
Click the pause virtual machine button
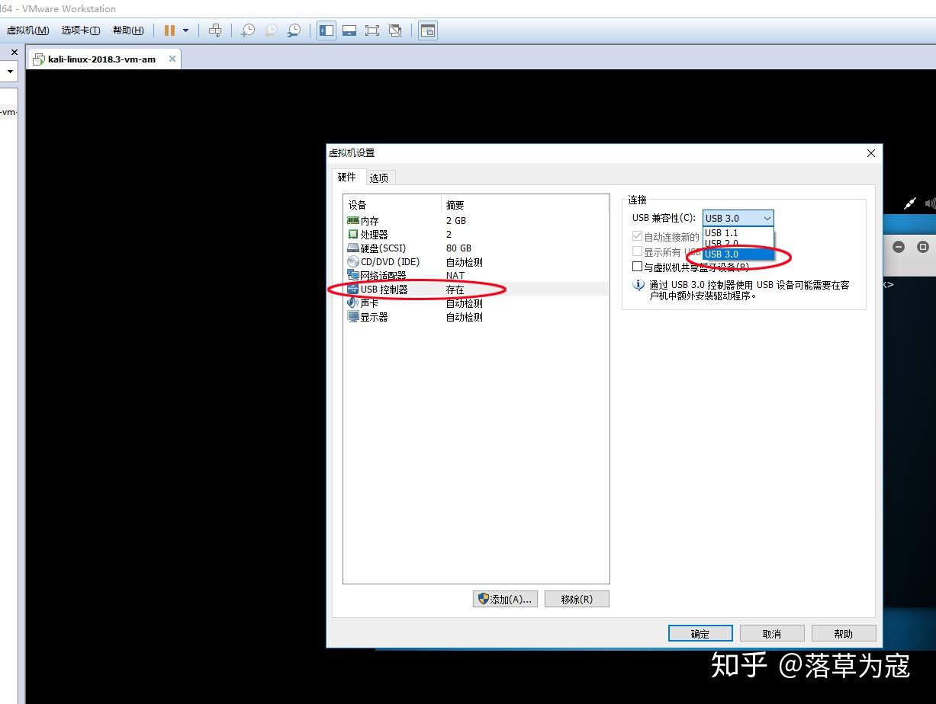[x=169, y=30]
